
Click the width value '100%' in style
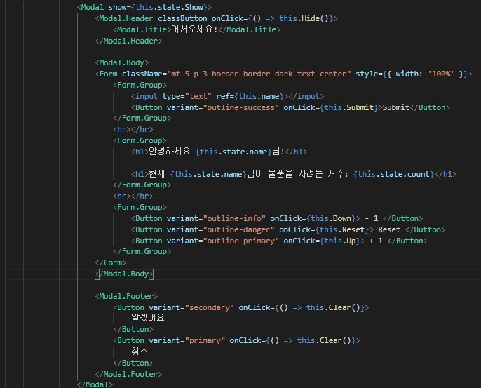[x=441, y=74]
